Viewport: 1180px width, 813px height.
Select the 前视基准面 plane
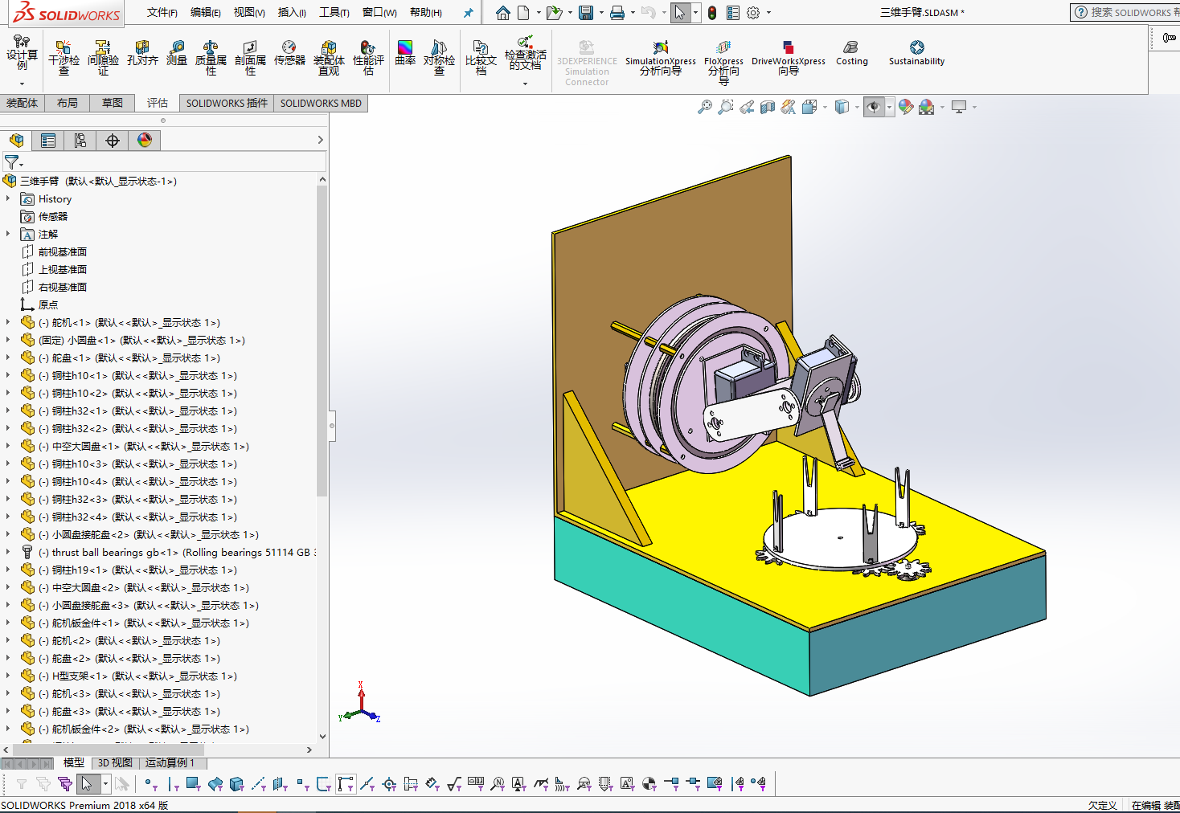63,251
